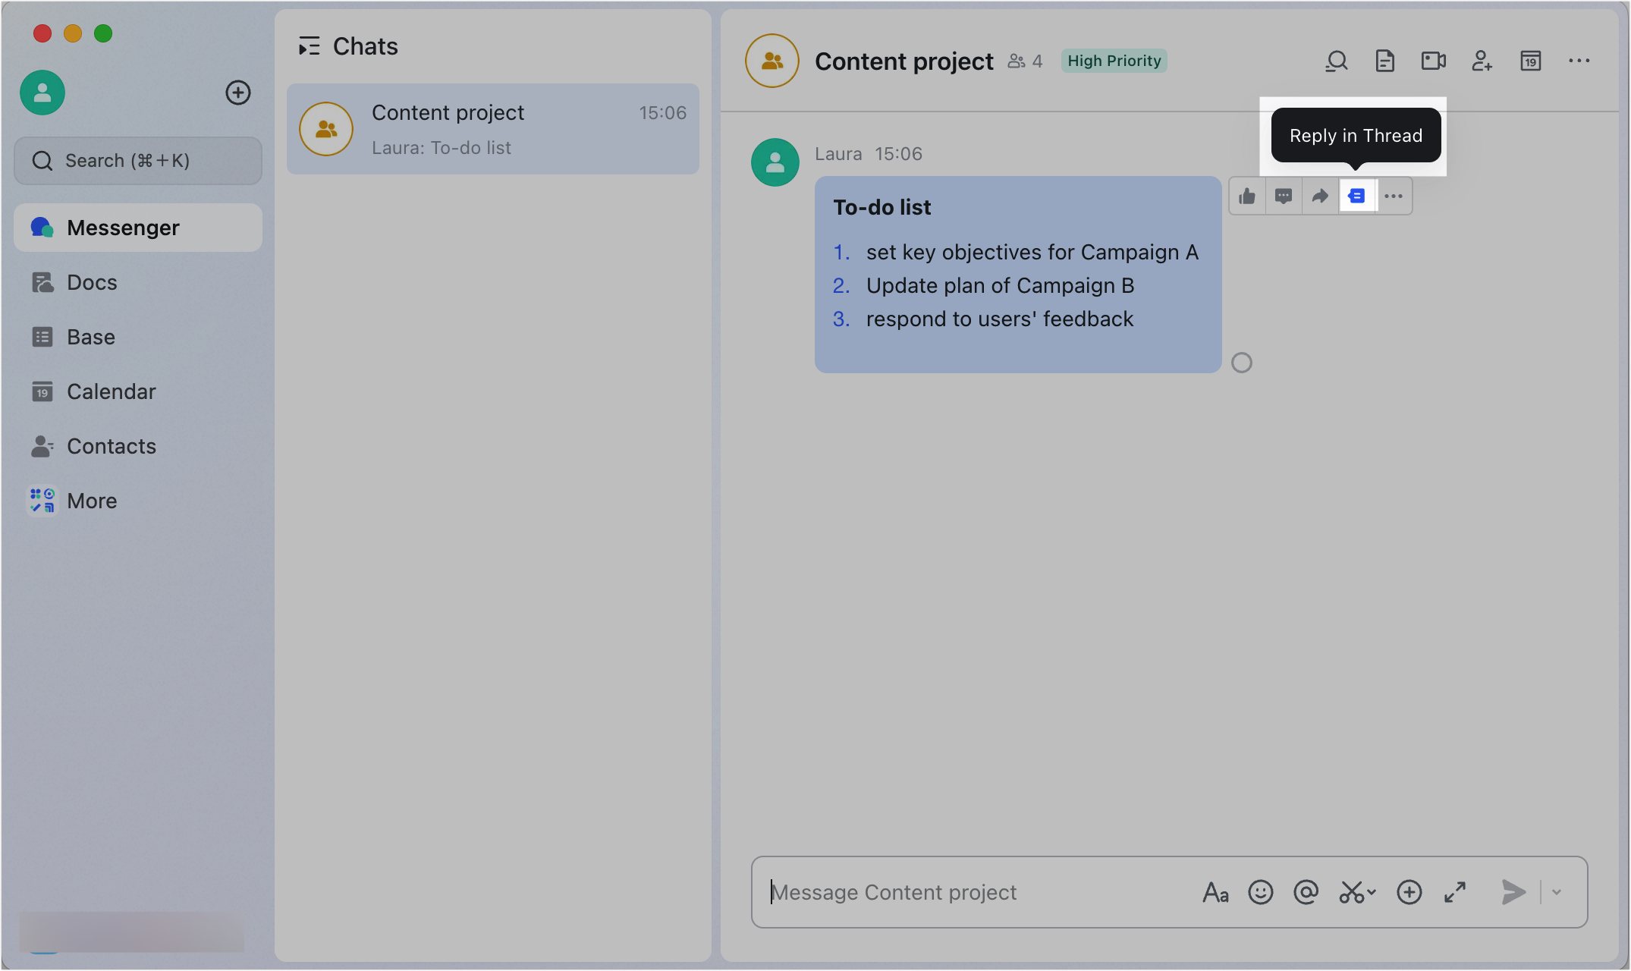The width and height of the screenshot is (1631, 971).
Task: Click the High Priority tag
Action: (1114, 61)
